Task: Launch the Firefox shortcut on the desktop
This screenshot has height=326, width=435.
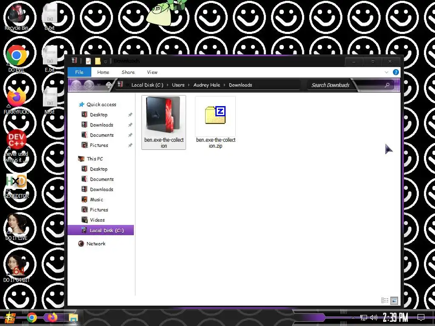Action: [x=17, y=101]
